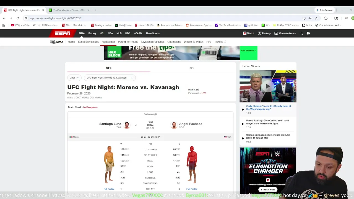Open MLB in ESPN top navigation
This screenshot has width=354, height=199.
coord(119,33)
